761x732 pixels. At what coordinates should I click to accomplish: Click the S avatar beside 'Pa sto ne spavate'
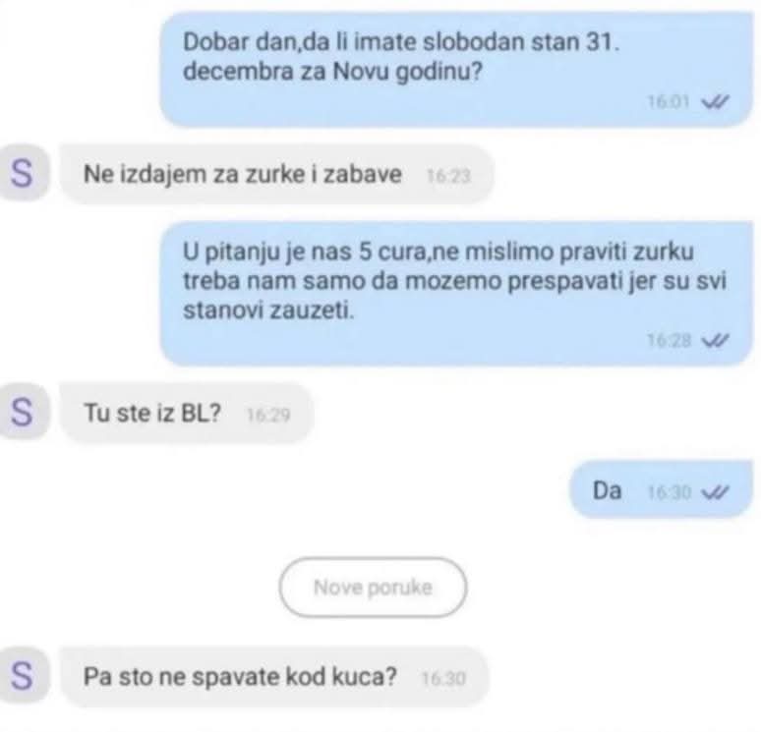click(23, 676)
